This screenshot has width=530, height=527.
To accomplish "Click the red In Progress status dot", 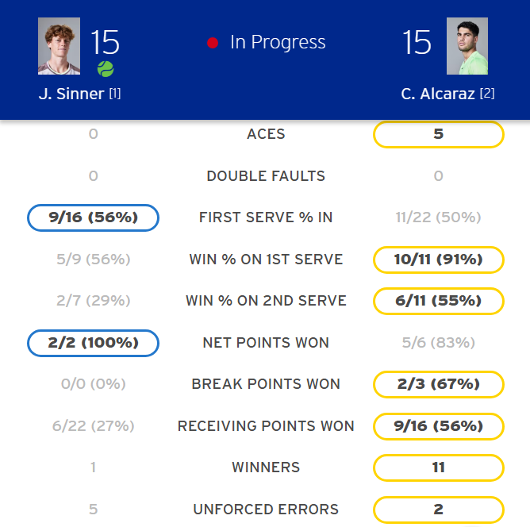I will [213, 43].
